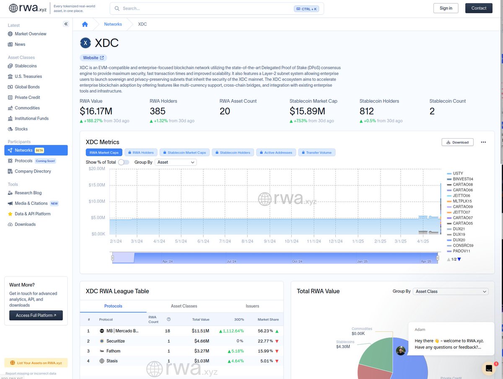Select the league table Protocols tab

click(113, 306)
